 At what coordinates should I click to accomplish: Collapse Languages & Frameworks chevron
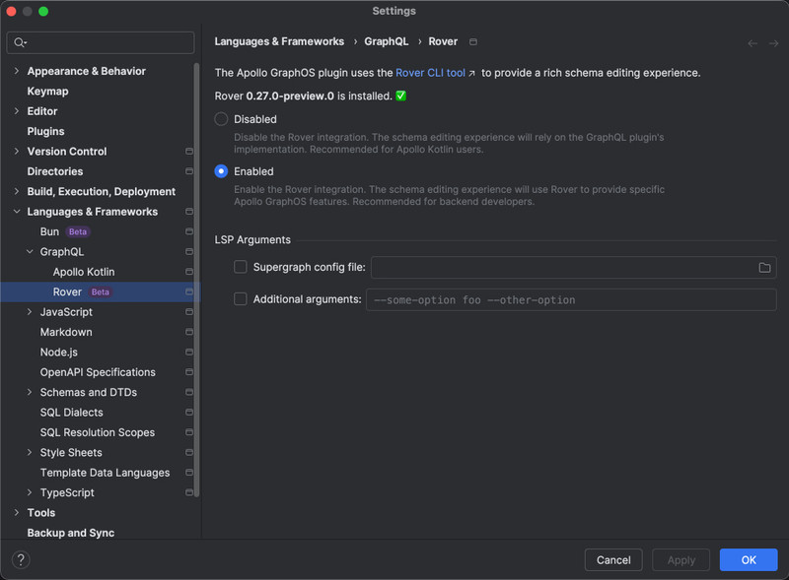point(17,212)
